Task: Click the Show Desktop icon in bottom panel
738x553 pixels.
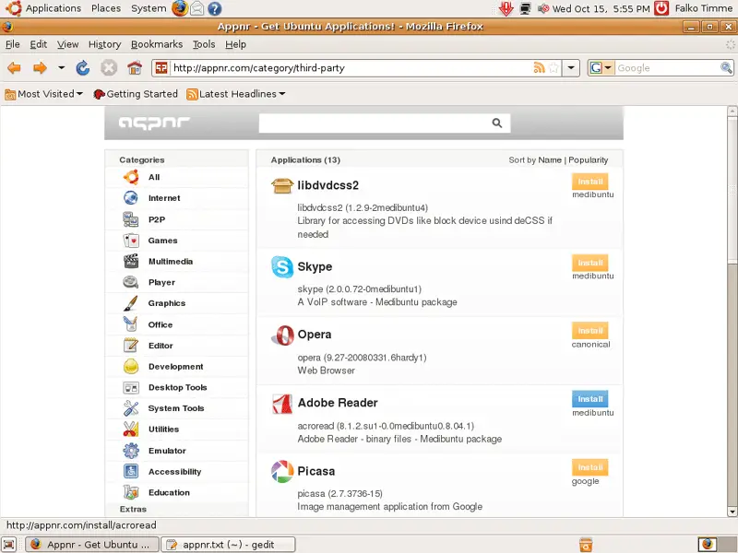Action: pos(9,545)
